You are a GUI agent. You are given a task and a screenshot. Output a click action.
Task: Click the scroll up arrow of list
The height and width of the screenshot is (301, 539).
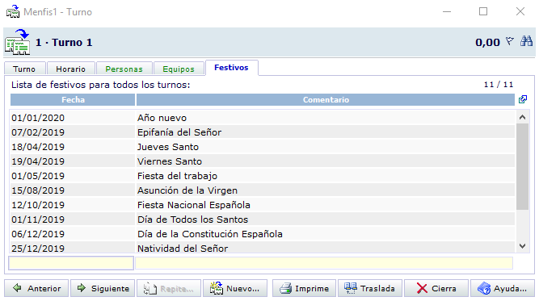[523, 117]
